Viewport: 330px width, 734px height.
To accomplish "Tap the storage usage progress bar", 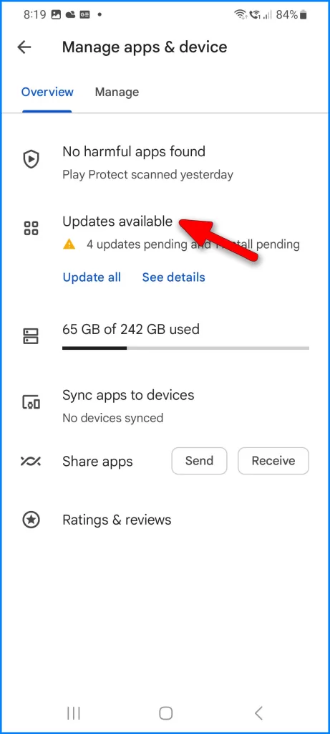I will (185, 348).
